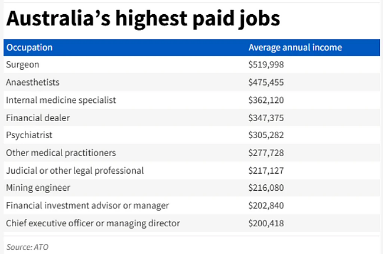Image resolution: width=384 pixels, height=254 pixels.
Task: Click the Average annual income column header
Action: [x=295, y=47]
